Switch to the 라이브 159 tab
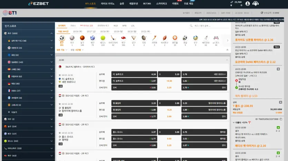Screen dimensions: 288x161 [87, 26]
